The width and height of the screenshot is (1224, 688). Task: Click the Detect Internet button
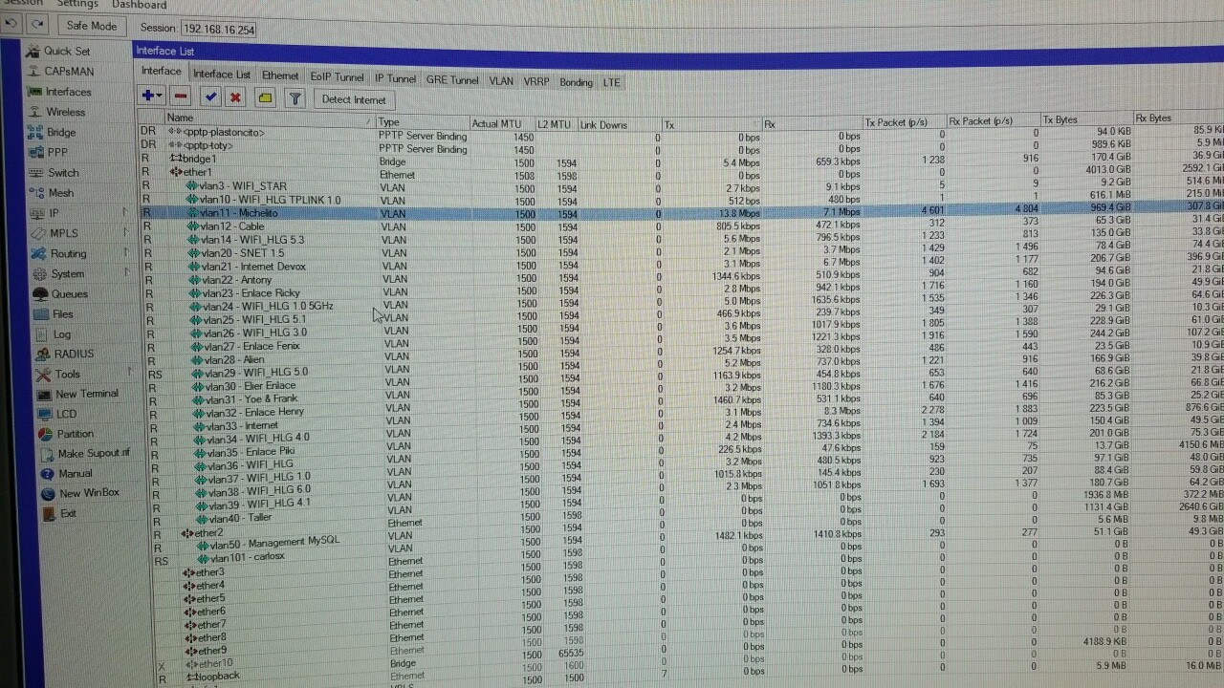[354, 99]
